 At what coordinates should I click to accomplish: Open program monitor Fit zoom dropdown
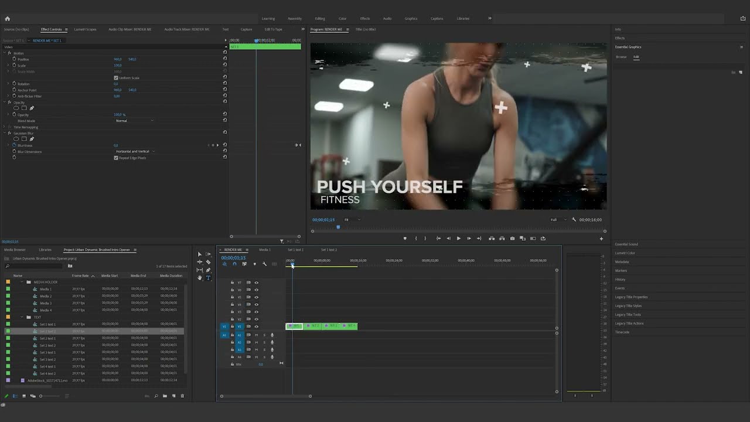click(x=352, y=220)
